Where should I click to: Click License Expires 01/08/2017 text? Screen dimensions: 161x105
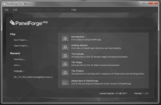coord(113,93)
